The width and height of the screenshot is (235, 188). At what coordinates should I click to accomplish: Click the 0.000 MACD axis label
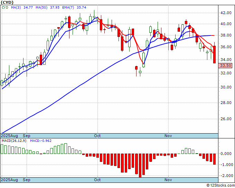tap(227, 154)
